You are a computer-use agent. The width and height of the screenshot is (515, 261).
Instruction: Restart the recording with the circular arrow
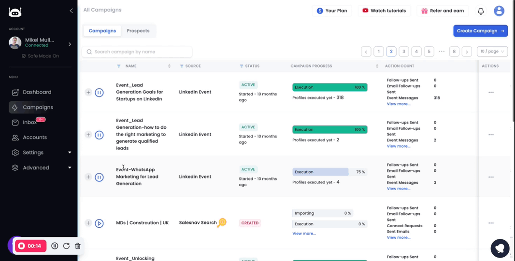pos(66,246)
